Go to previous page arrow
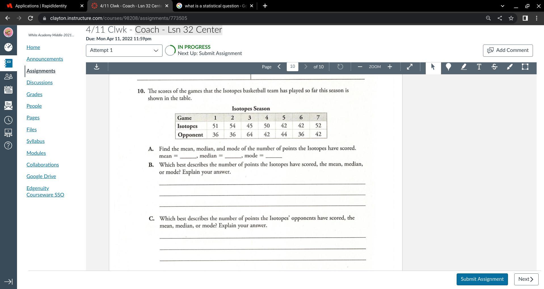 click(x=279, y=67)
